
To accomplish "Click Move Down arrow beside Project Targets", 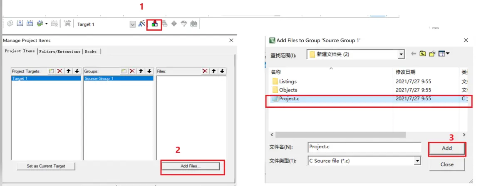I will [77, 71].
